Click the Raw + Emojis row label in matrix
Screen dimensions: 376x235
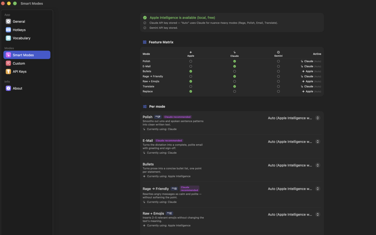(x=151, y=82)
